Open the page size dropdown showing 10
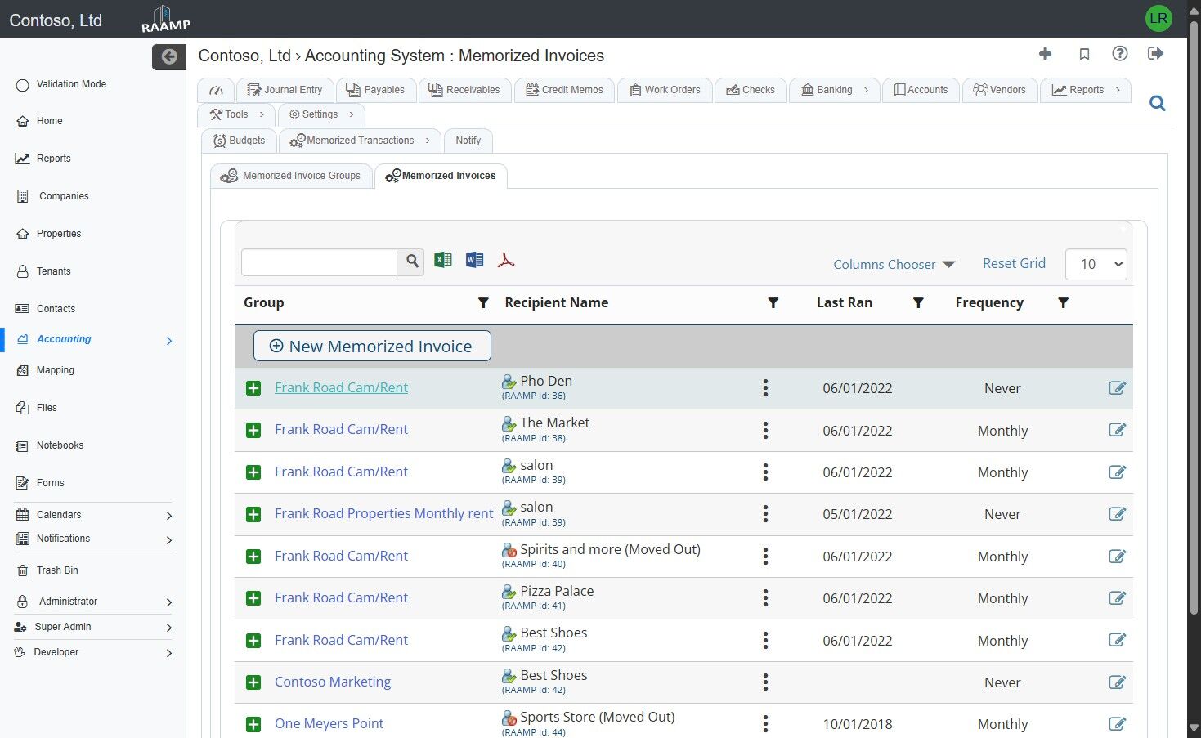This screenshot has height=738, width=1201. [1096, 264]
